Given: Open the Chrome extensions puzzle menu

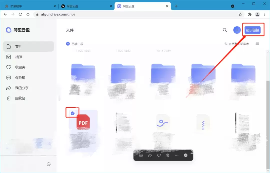Looking at the screenshot, I should 250,14.
